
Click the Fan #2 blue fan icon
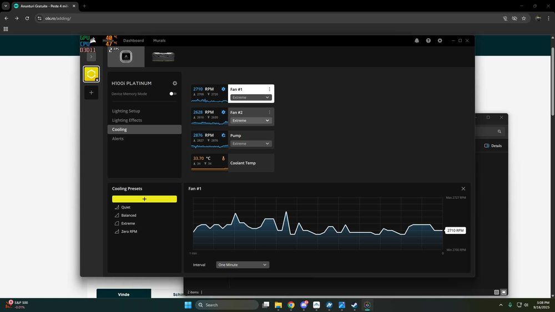click(223, 112)
